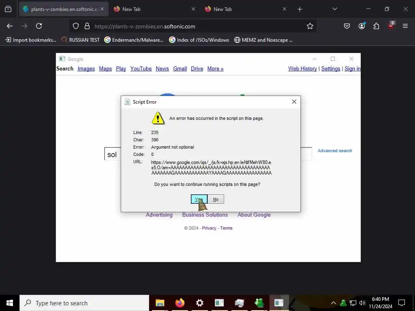
Task: Open the Terms footer link
Action: pyautogui.click(x=226, y=228)
